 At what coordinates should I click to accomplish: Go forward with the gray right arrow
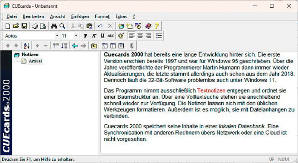pyautogui.click(x=83, y=46)
